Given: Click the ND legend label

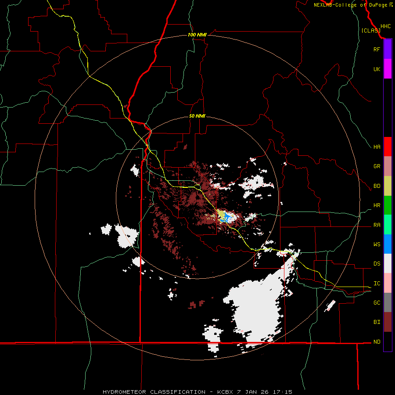Looking at the screenshot, I should [x=377, y=342].
